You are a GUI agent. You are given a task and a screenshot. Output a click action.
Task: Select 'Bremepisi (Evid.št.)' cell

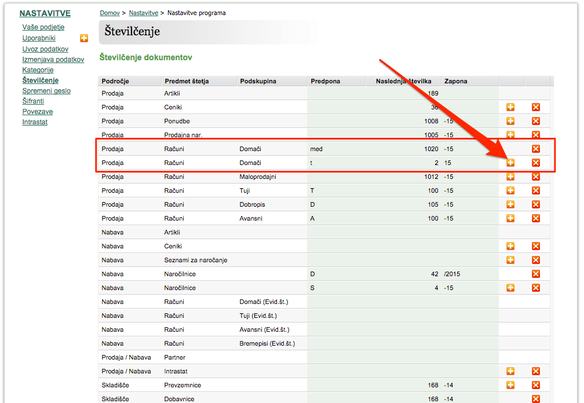click(x=267, y=343)
